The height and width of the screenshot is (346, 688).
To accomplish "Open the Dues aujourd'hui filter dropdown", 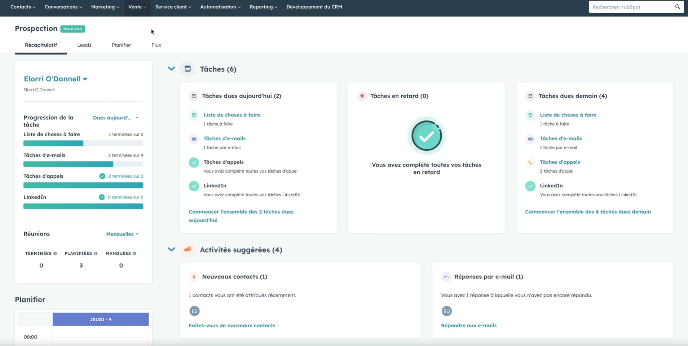I will (115, 118).
